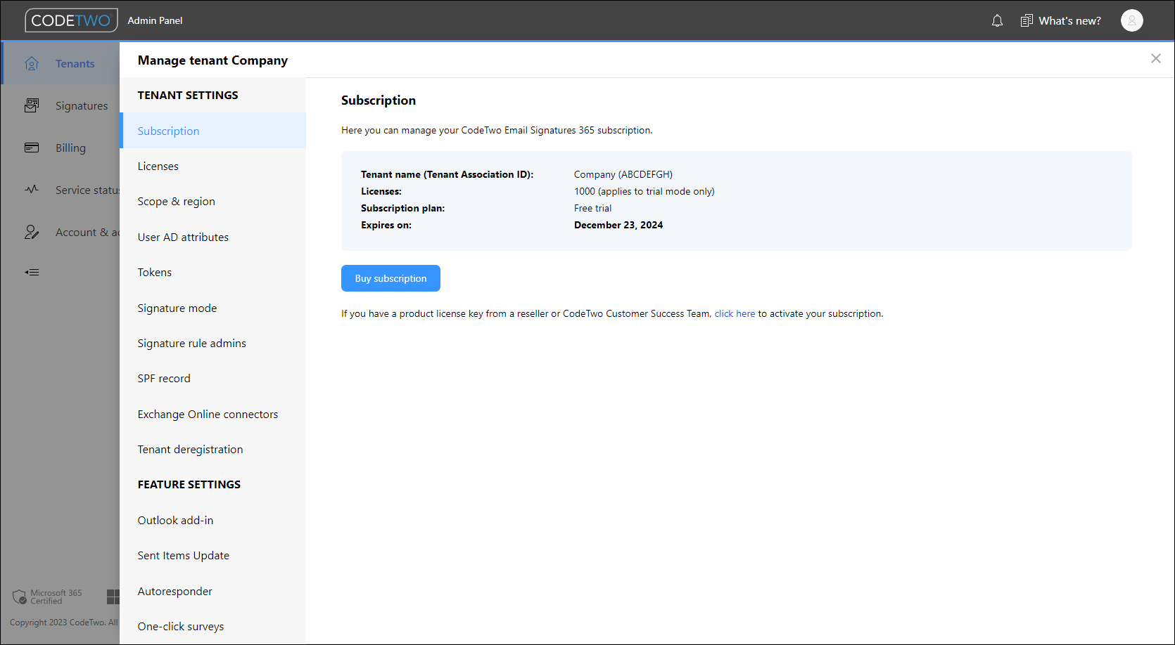Open the Scope & region settings
The height and width of the screenshot is (645, 1175).
point(176,201)
